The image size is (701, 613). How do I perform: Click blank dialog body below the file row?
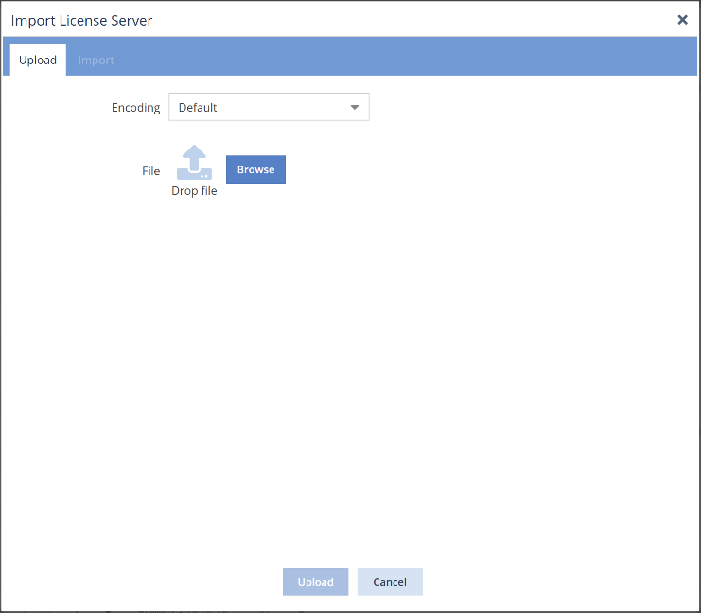tap(350, 378)
